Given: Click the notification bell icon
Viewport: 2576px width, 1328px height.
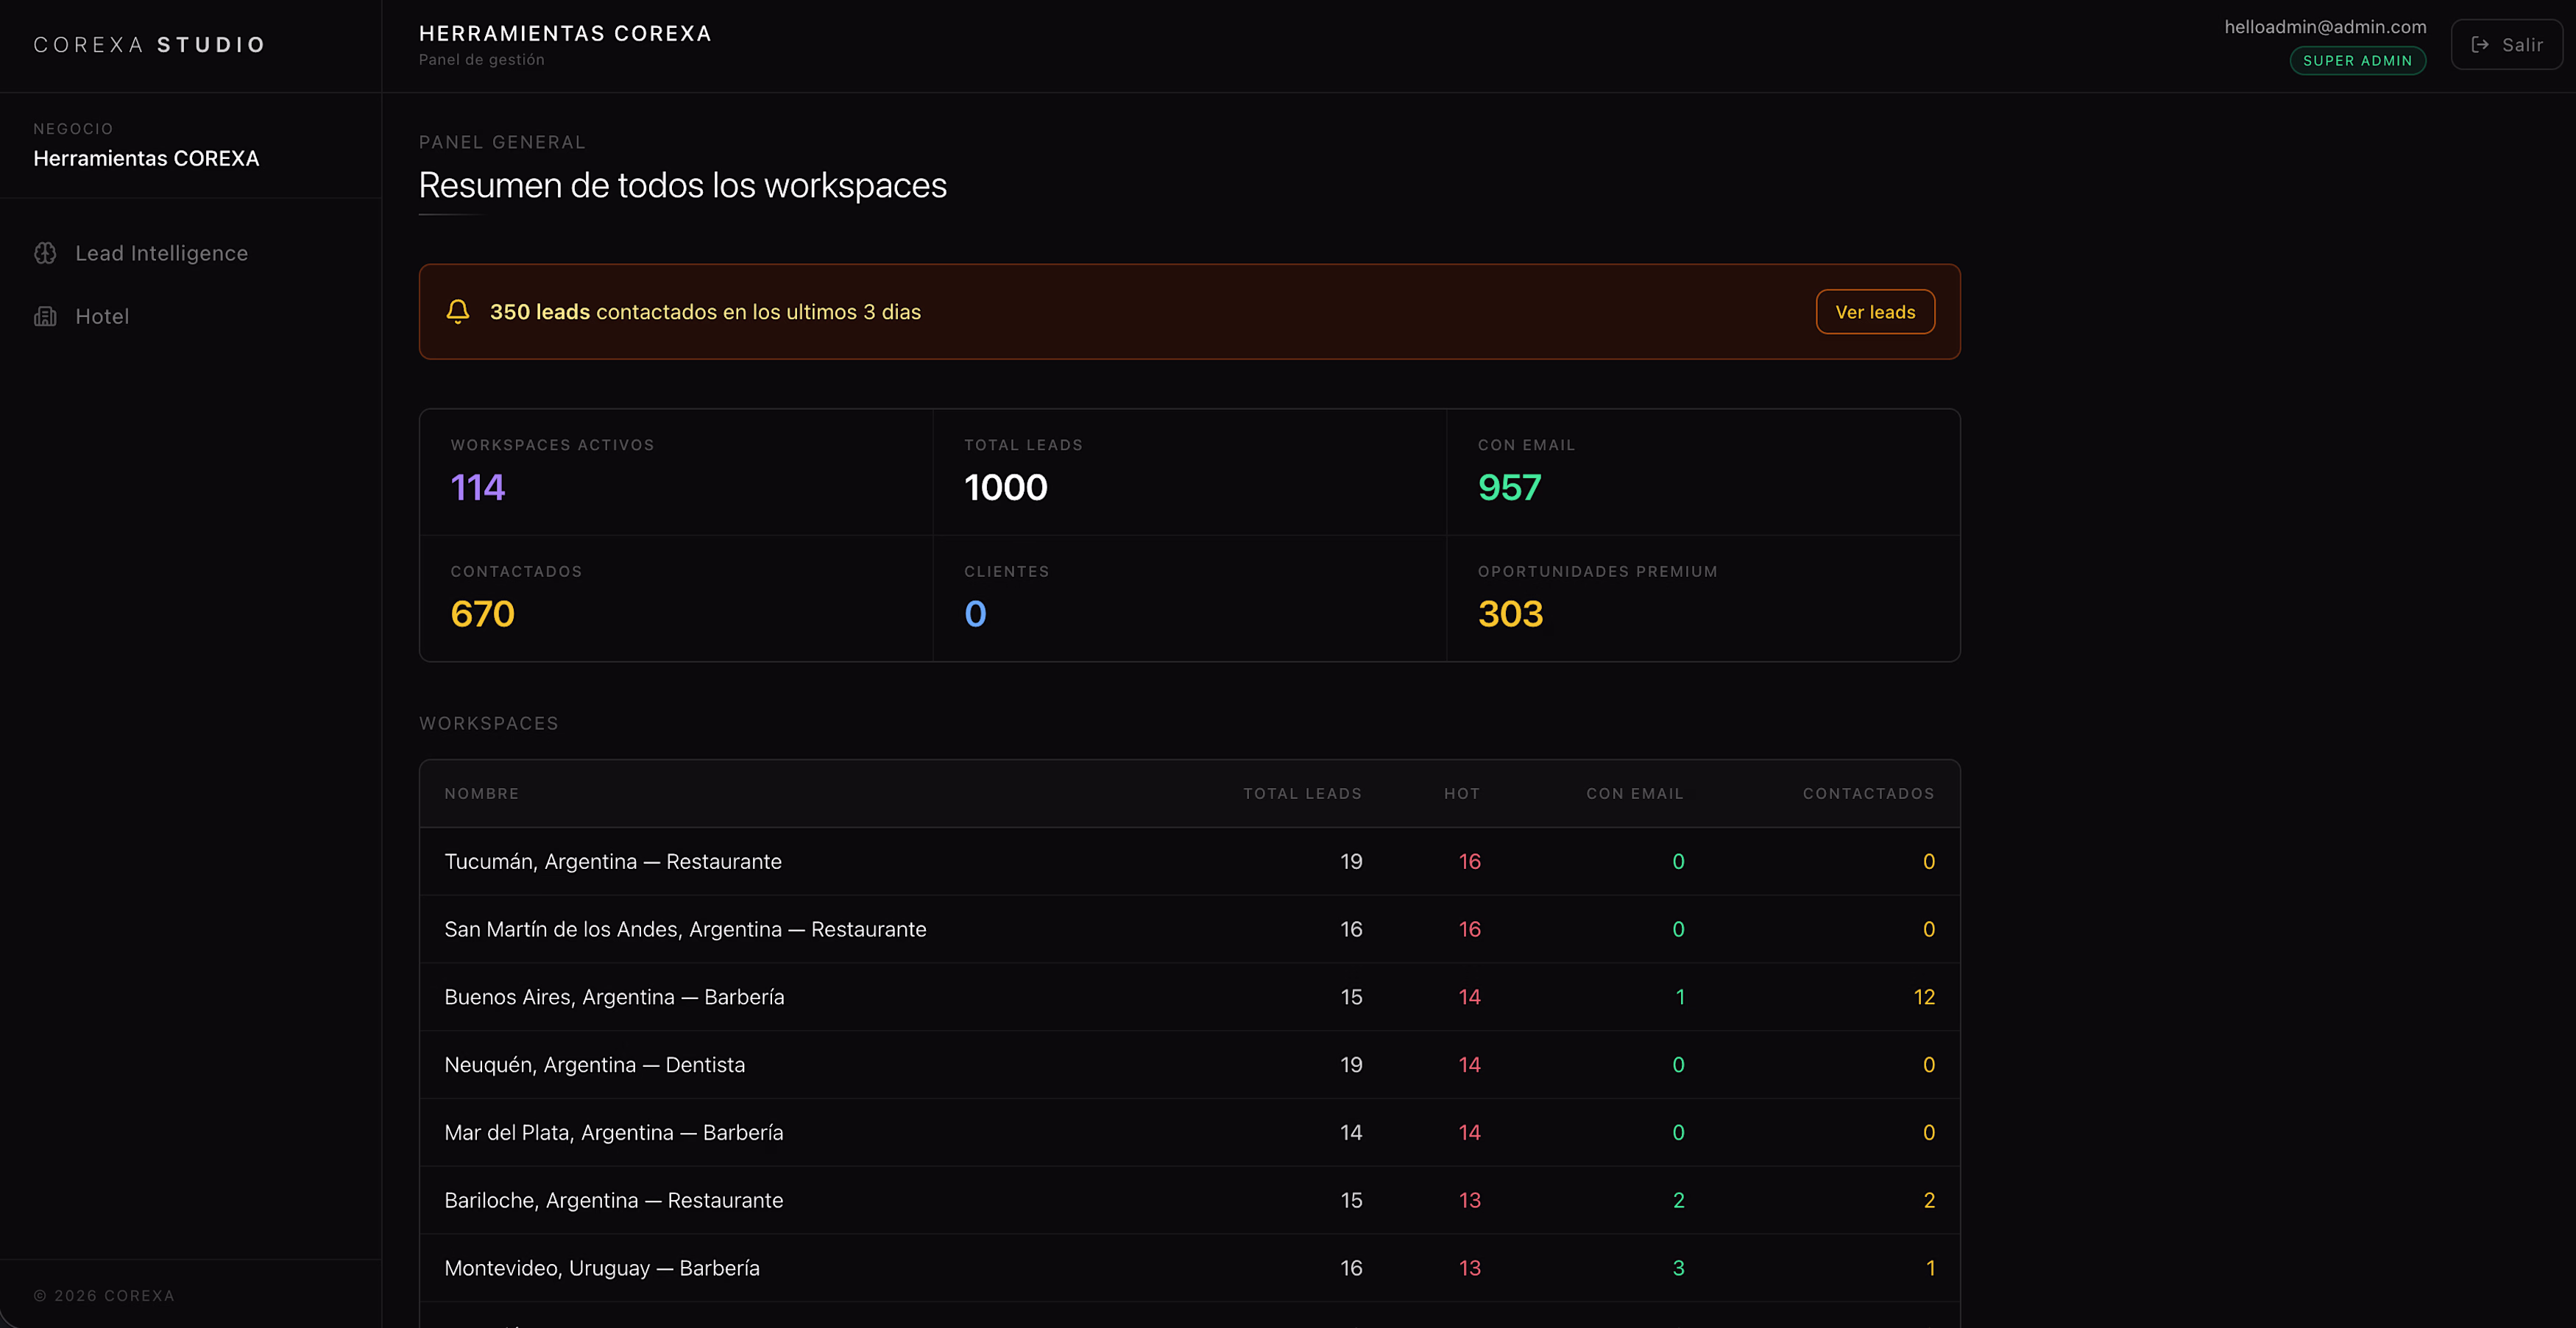Looking at the screenshot, I should coord(458,312).
